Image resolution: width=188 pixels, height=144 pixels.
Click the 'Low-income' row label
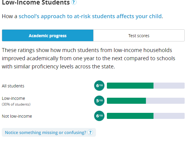pos(13,98)
